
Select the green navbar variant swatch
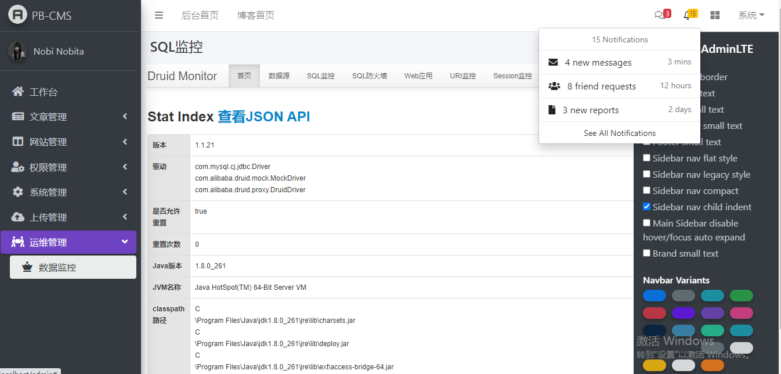[x=742, y=296]
